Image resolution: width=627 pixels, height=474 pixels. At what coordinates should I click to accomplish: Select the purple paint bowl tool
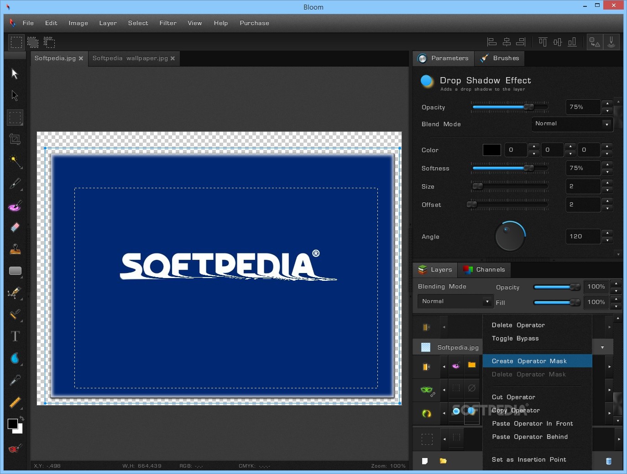coord(15,206)
